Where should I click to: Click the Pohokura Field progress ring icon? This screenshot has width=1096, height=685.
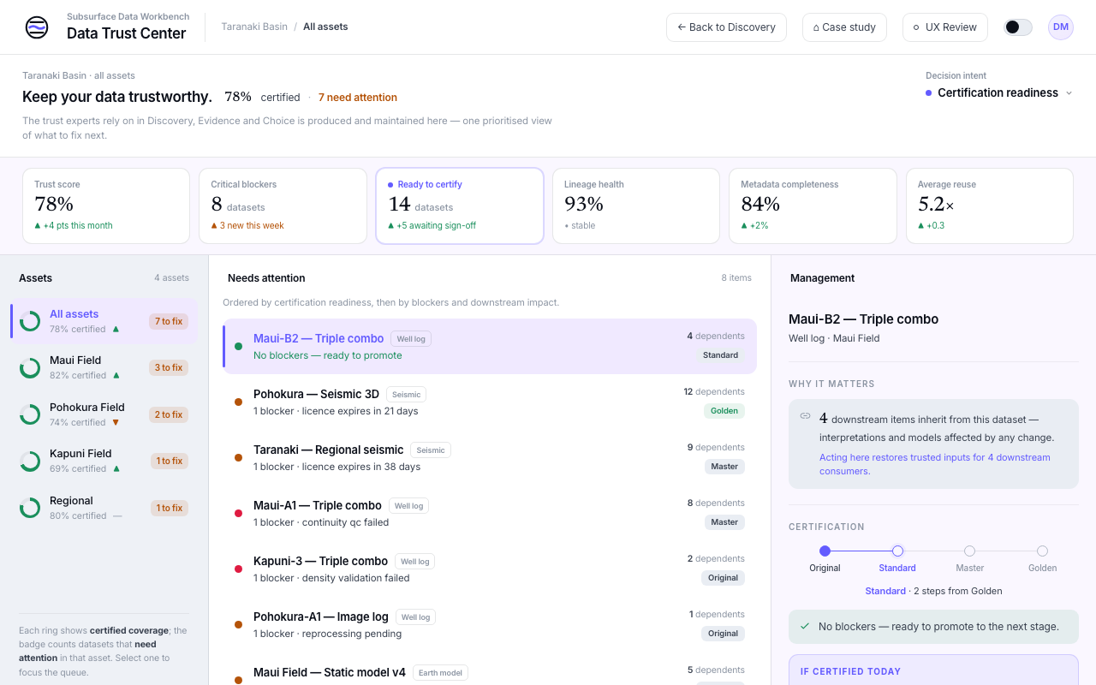point(30,414)
